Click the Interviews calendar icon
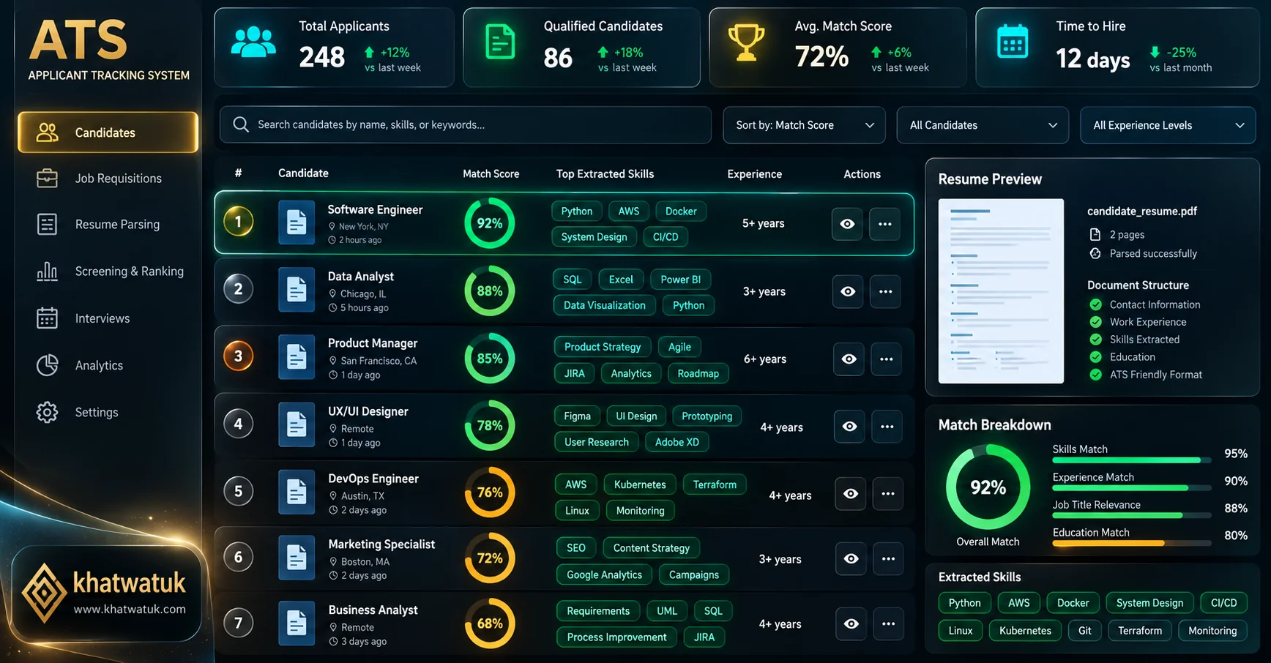The width and height of the screenshot is (1271, 663). coord(47,318)
